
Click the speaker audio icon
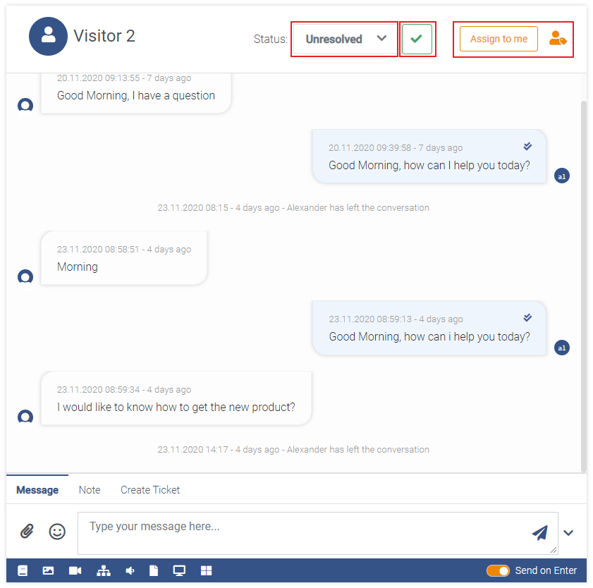[130, 570]
